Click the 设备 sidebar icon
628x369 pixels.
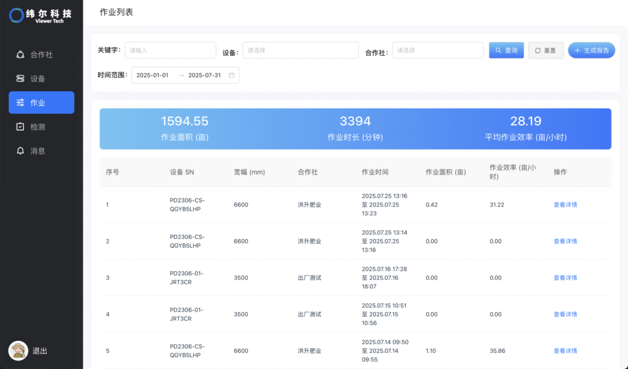pos(20,78)
